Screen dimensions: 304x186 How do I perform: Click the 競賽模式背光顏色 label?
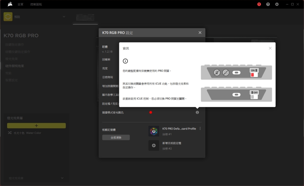tap(113, 112)
